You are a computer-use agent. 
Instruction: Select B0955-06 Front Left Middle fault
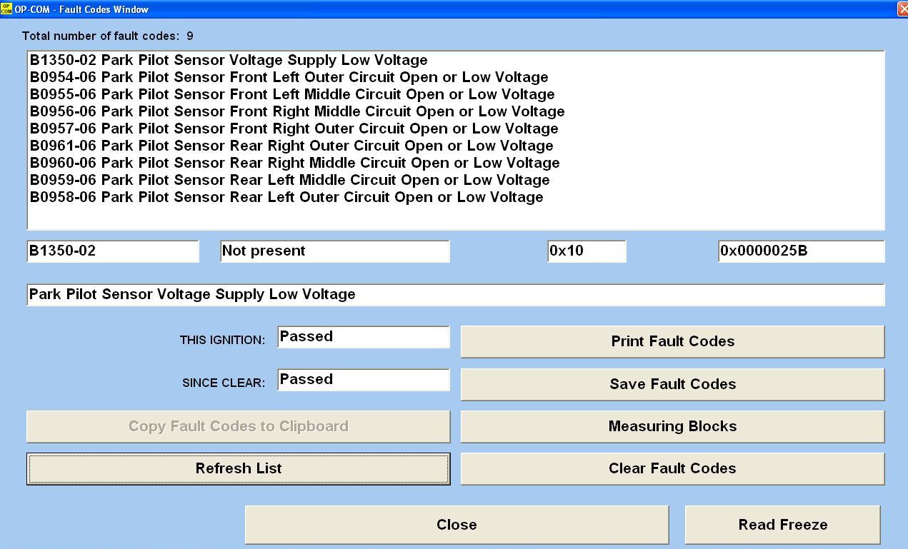click(x=291, y=94)
